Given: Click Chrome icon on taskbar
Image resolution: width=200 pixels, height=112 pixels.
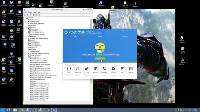Looking at the screenshot, I should point(22,110).
